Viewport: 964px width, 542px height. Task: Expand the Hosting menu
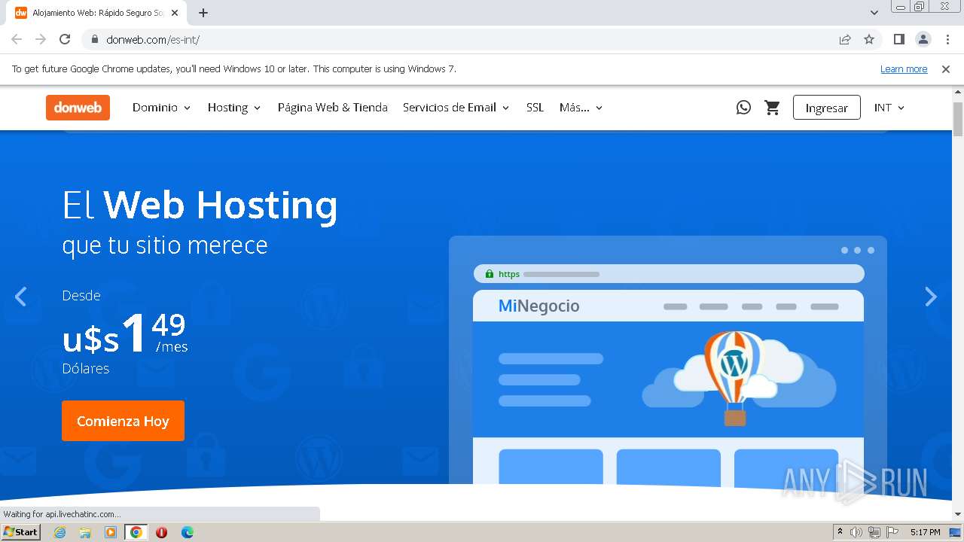[x=234, y=108]
